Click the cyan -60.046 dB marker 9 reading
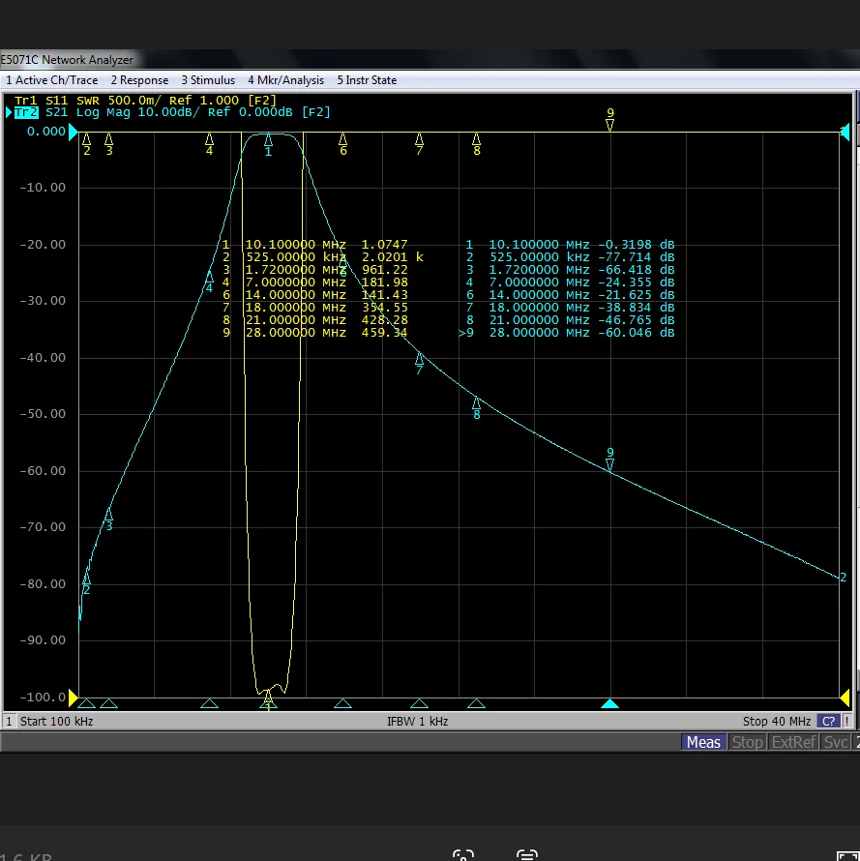 [x=636, y=333]
